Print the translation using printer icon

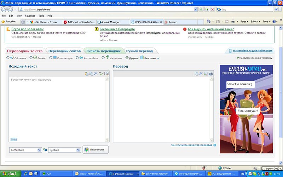(x=210, y=74)
